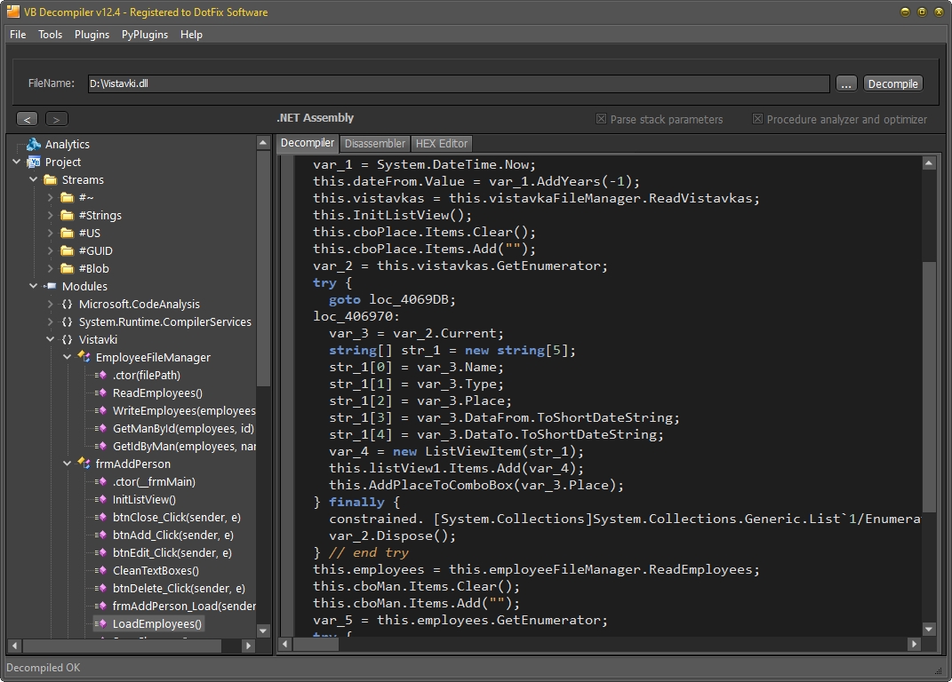Click the FileName input field

coord(459,83)
